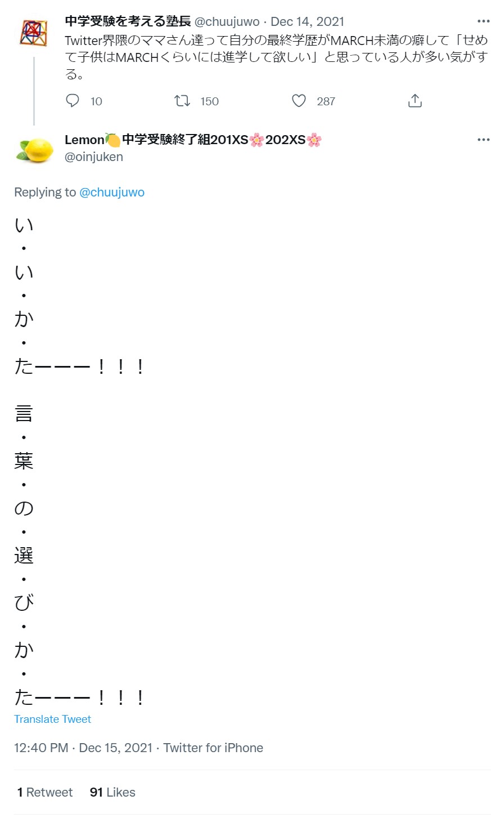Click 中学受験を考える塾長 display name

click(x=128, y=21)
